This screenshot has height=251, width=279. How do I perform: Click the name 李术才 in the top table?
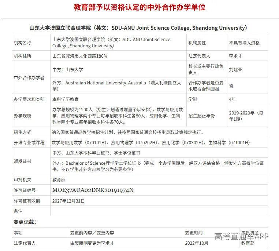tap(235, 56)
